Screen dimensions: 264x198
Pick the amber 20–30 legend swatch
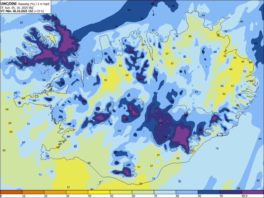point(55,192)
